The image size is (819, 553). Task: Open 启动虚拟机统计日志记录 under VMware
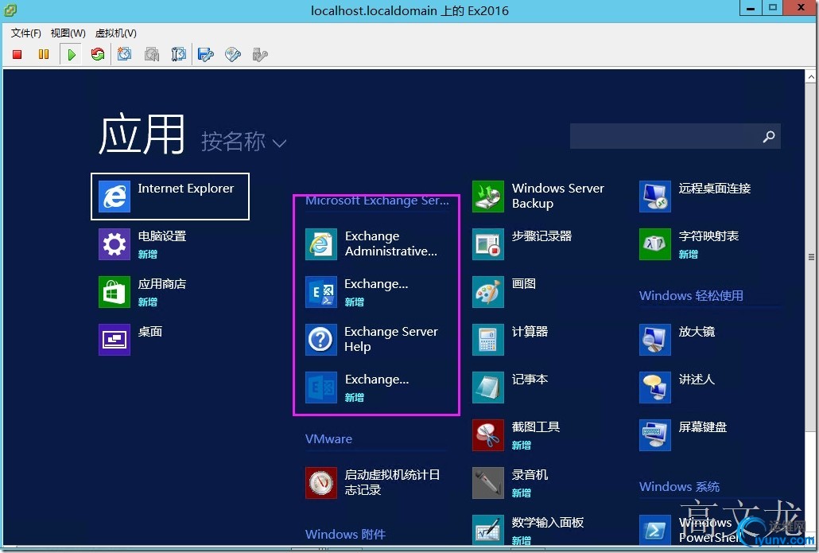373,482
